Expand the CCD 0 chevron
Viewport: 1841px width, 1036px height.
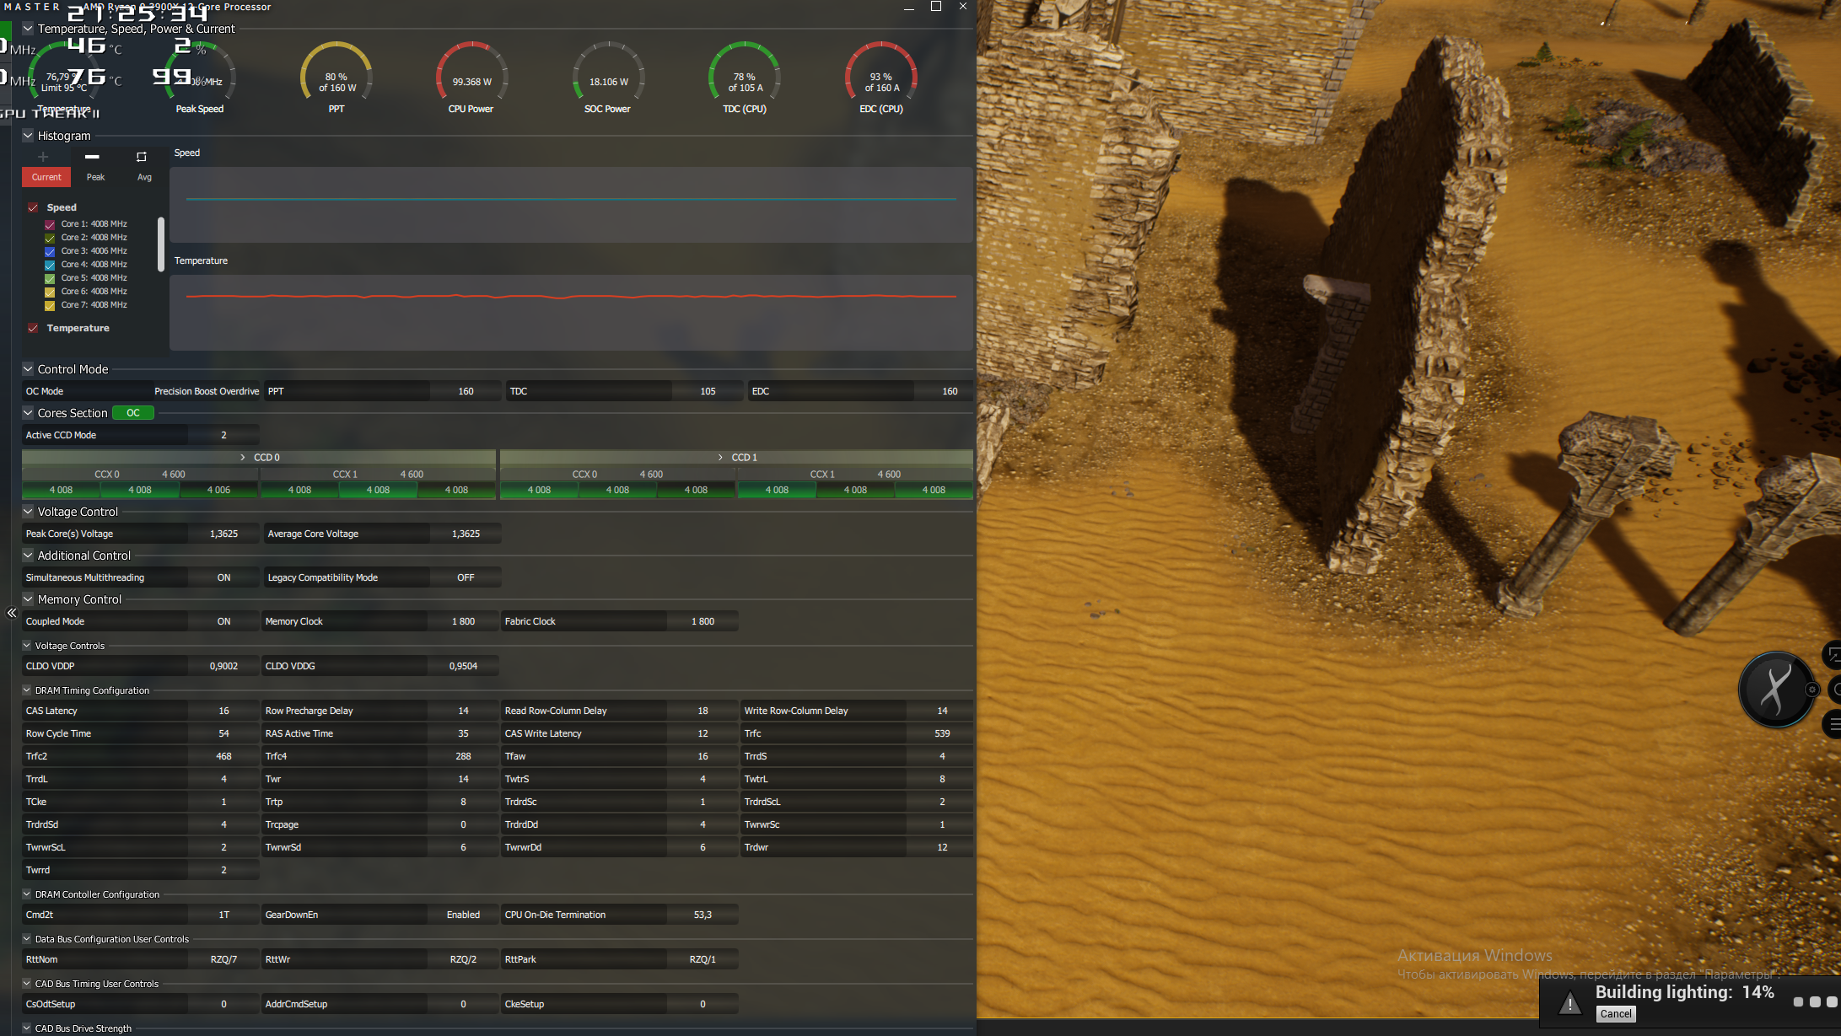[x=243, y=457]
